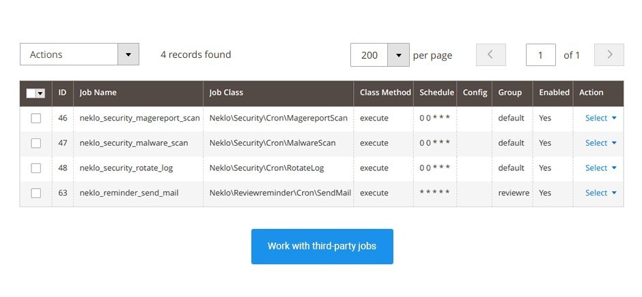The image size is (642, 297).
Task: Open Select action for job ID 63
Action: coord(600,193)
